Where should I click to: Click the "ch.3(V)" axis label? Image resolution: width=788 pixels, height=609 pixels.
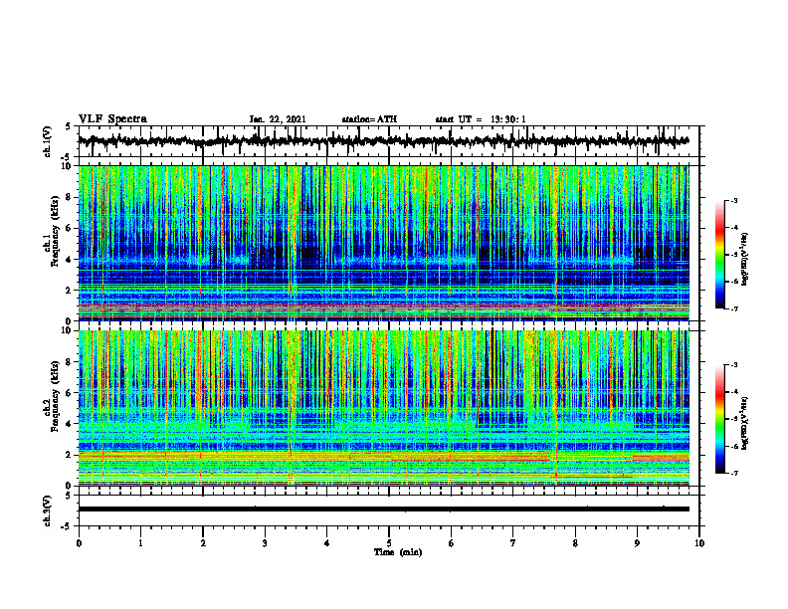(47, 510)
